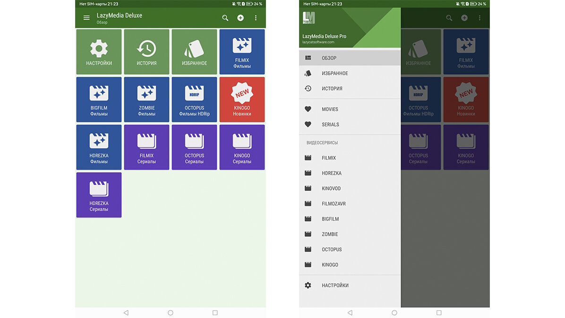565x318 pixels.
Task: Tap Android back button on right screen
Action: coord(350,313)
